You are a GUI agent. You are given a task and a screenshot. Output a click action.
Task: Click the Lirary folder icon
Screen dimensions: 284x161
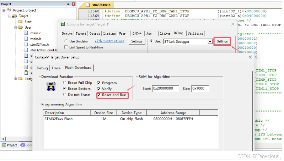coord(21,79)
